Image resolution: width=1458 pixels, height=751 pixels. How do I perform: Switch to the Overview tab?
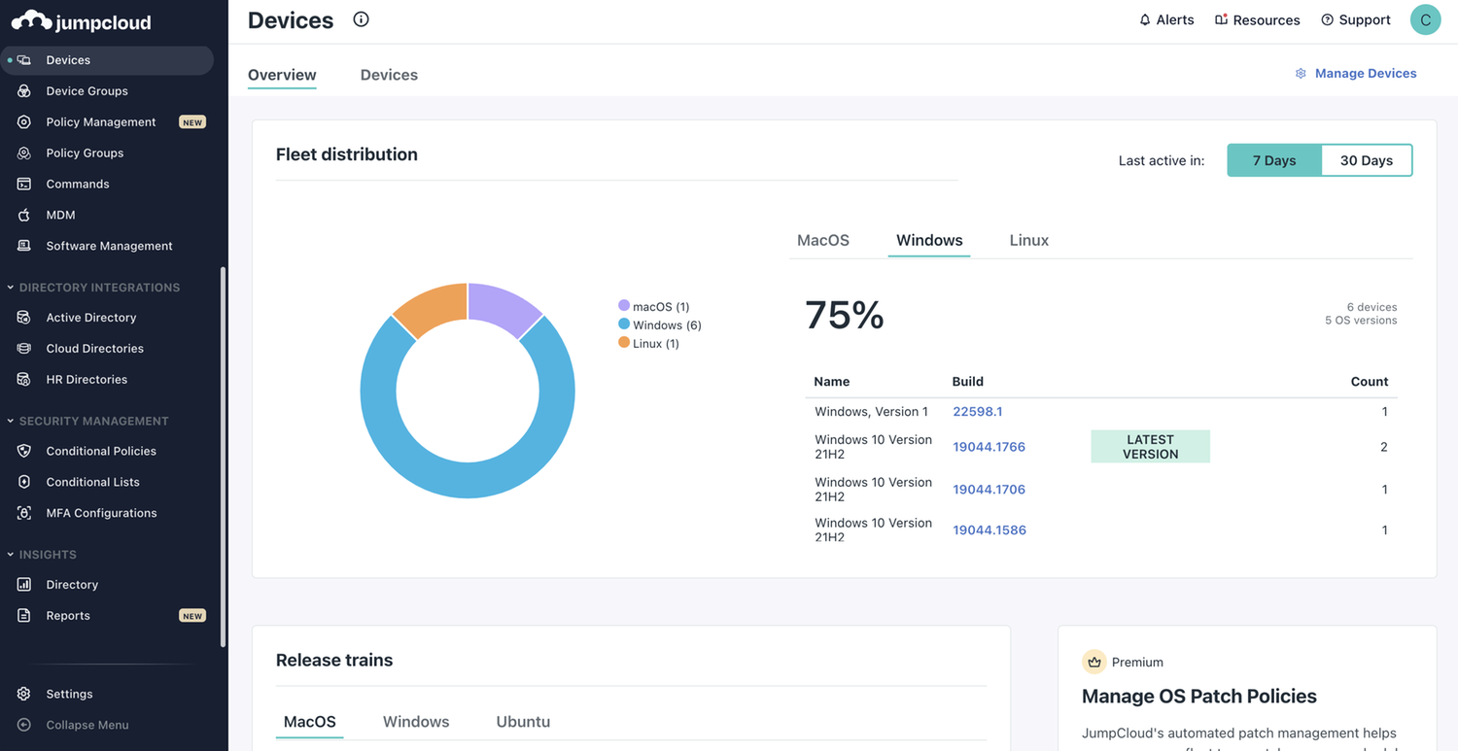point(282,75)
